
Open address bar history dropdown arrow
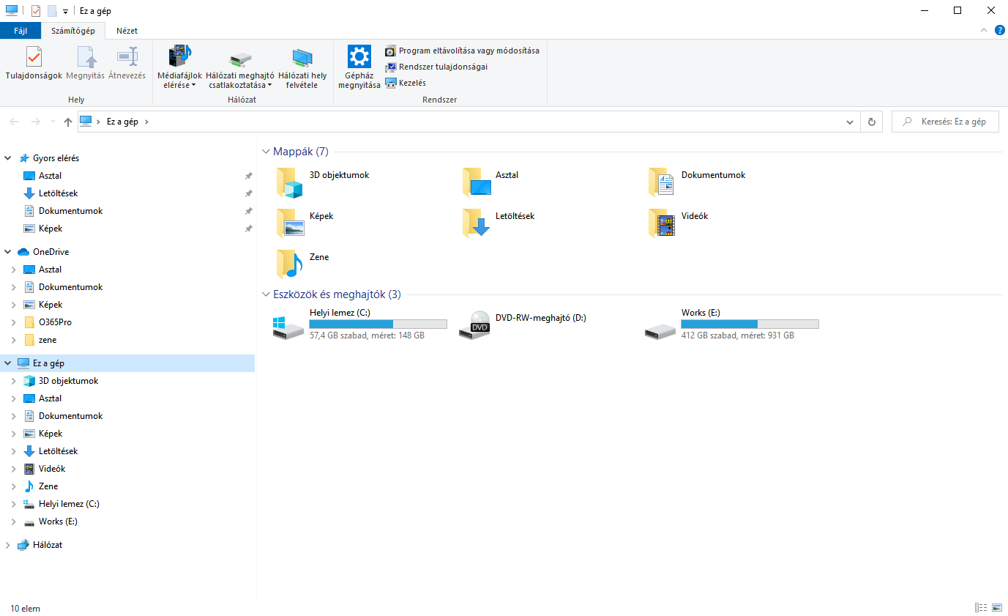pos(850,122)
